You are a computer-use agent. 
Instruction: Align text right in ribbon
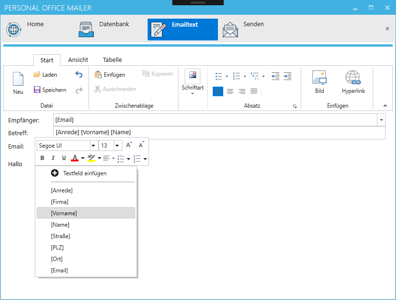pos(242,91)
